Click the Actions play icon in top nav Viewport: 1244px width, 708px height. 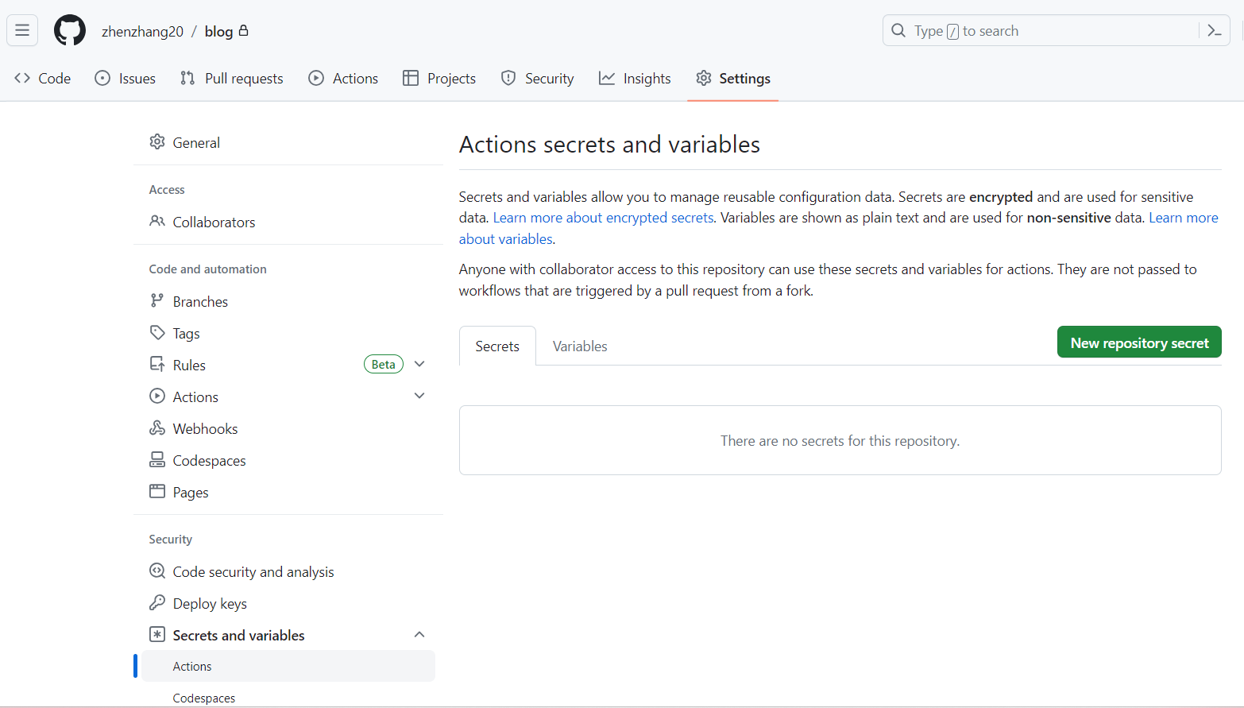(x=316, y=78)
